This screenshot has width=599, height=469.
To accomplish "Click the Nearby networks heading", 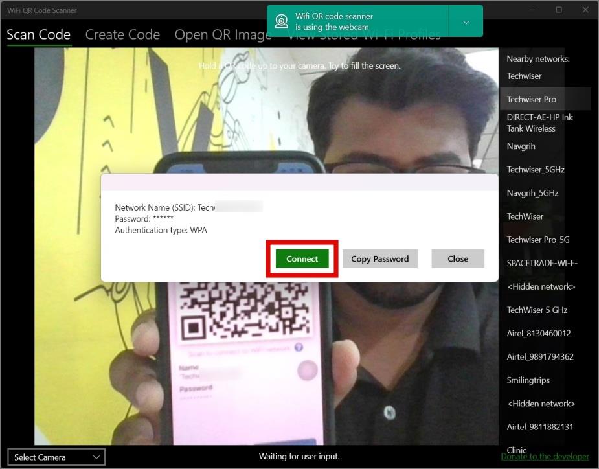I will point(538,59).
